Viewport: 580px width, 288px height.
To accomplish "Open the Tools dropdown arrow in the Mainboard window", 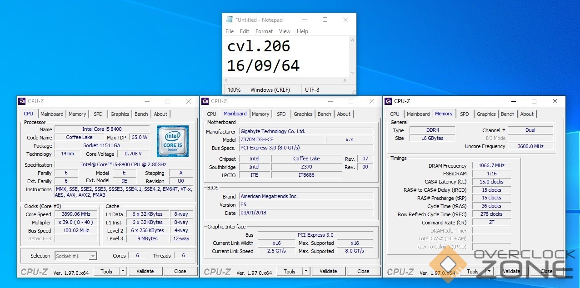I will click(x=306, y=271).
